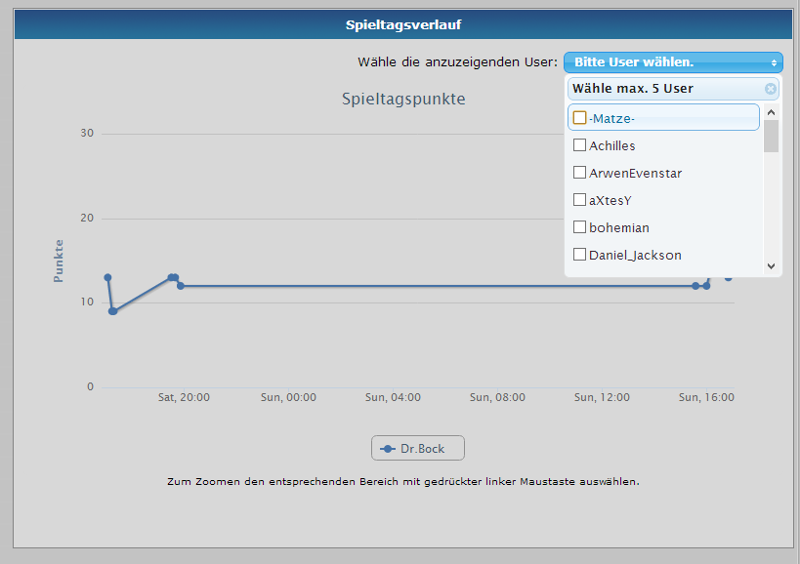Click the scroll down arrow in the user list
800x564 pixels.
[771, 265]
